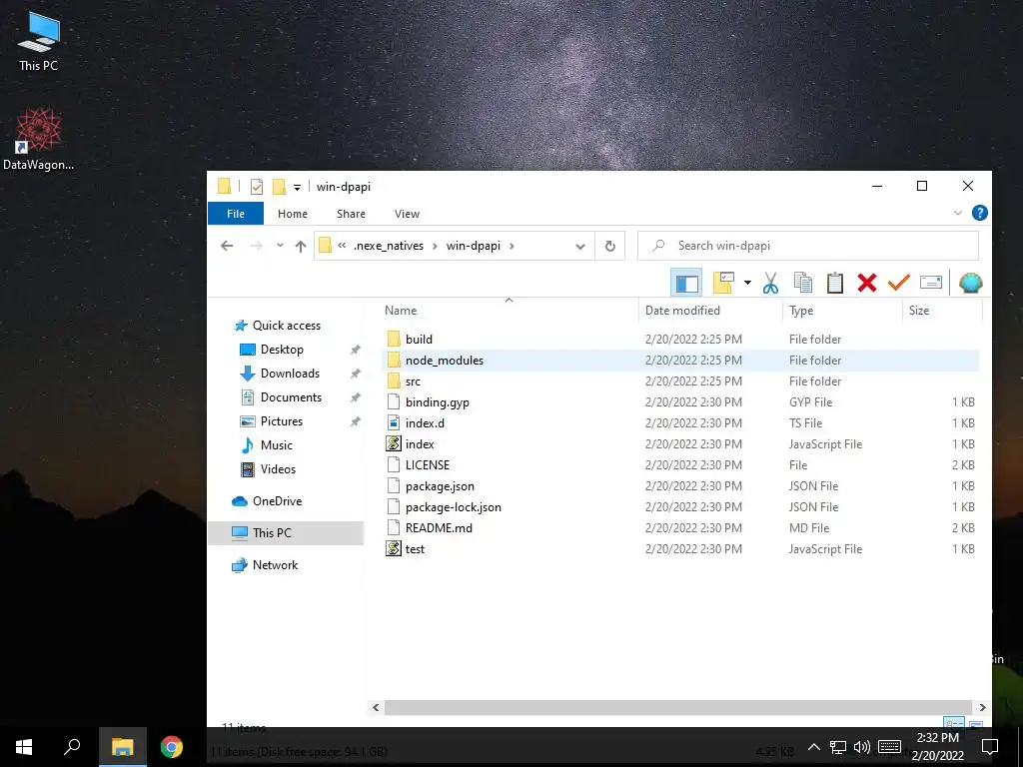Viewport: 1023px width, 767px height.
Task: Open the address bar history dropdown
Action: (x=580, y=246)
